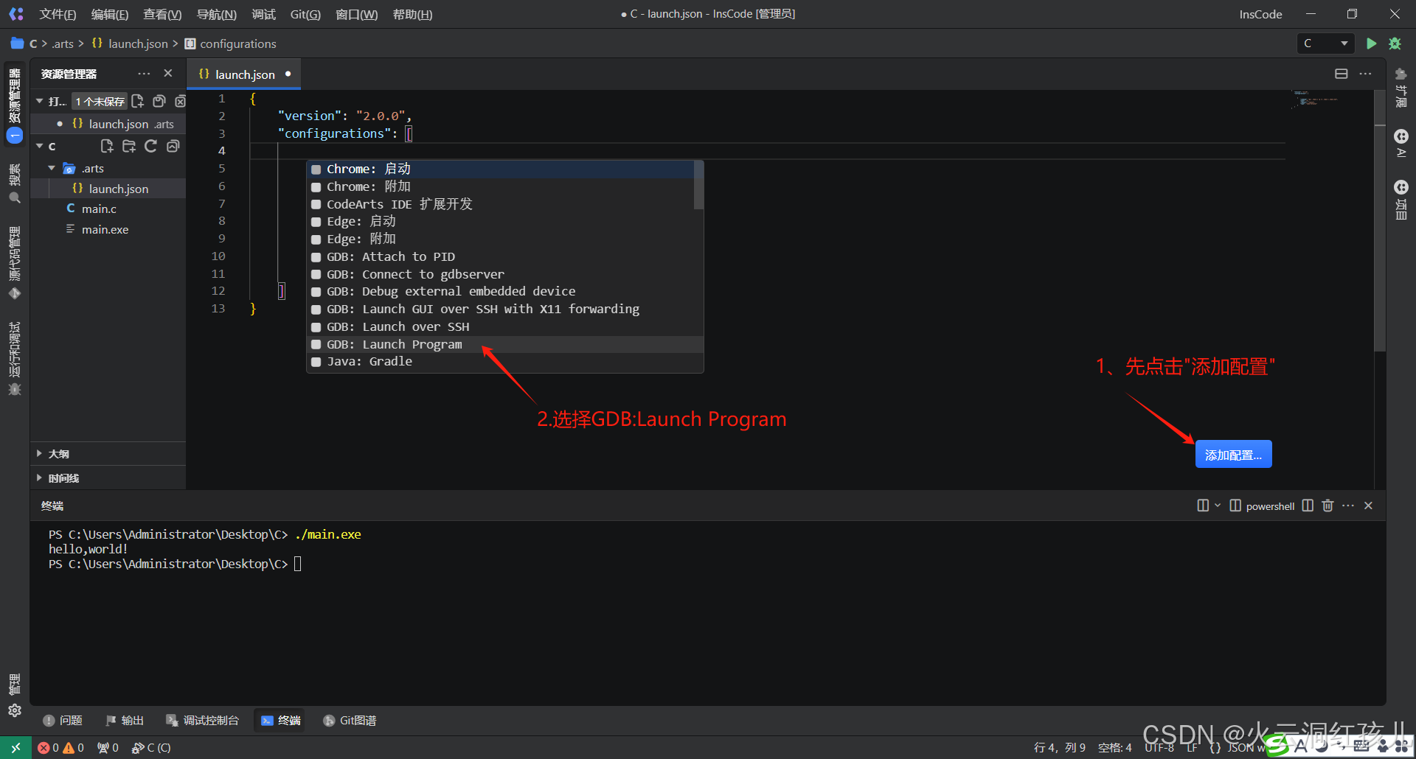1416x759 pixels.
Task: Show errors and warnings count in status bar
Action: 60,747
